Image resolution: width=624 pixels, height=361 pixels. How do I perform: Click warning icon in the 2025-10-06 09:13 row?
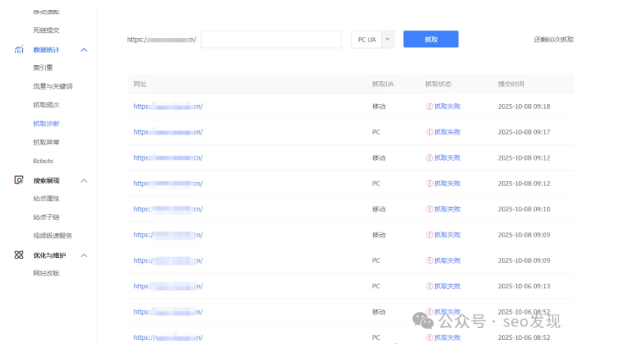click(x=429, y=286)
